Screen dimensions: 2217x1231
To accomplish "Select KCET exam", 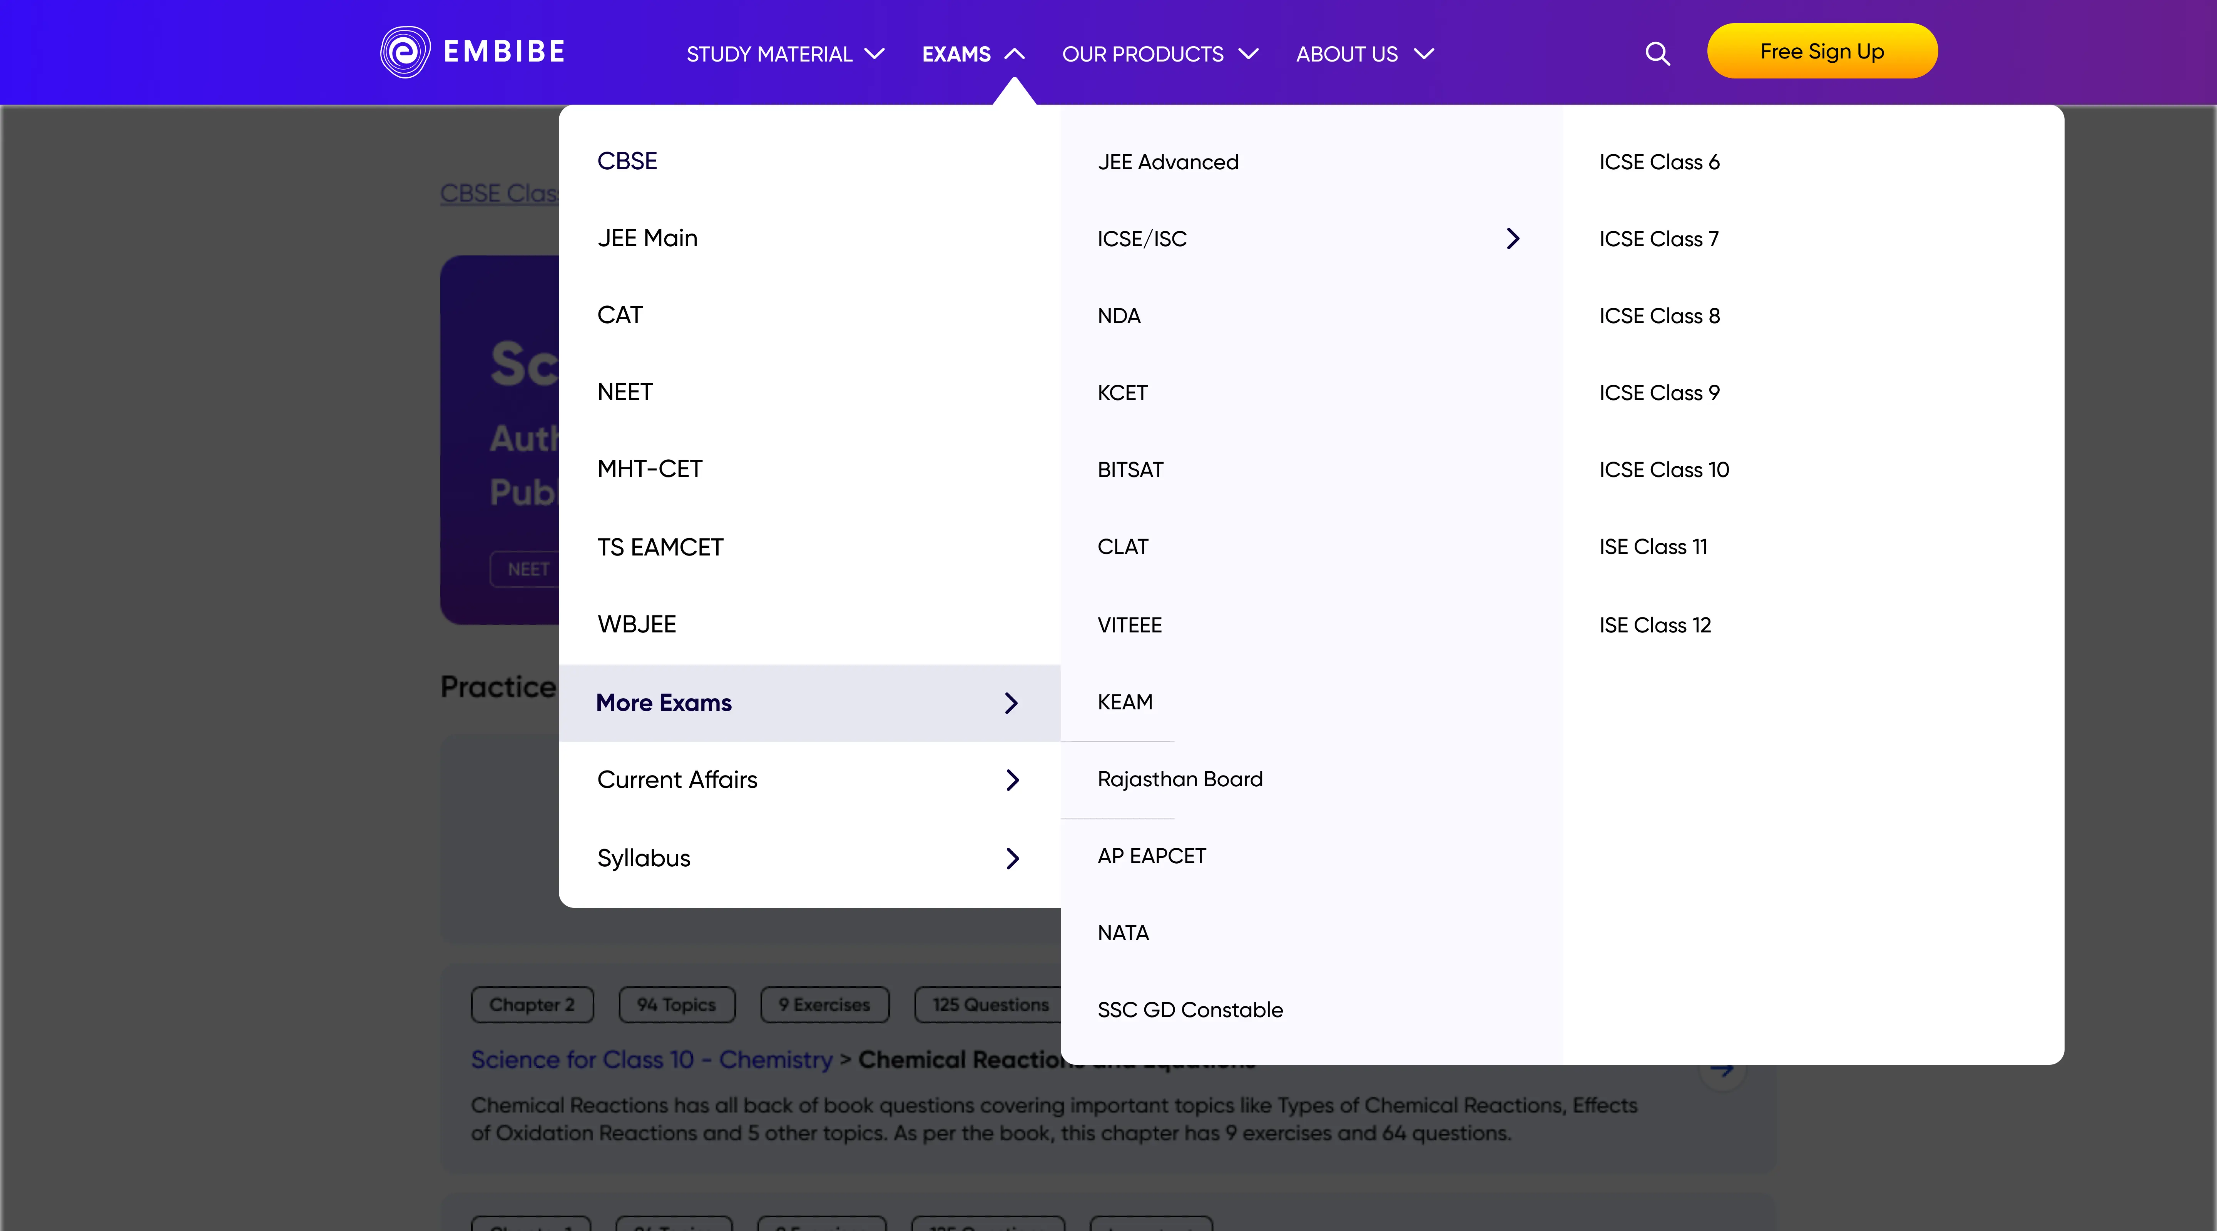I will tap(1122, 392).
